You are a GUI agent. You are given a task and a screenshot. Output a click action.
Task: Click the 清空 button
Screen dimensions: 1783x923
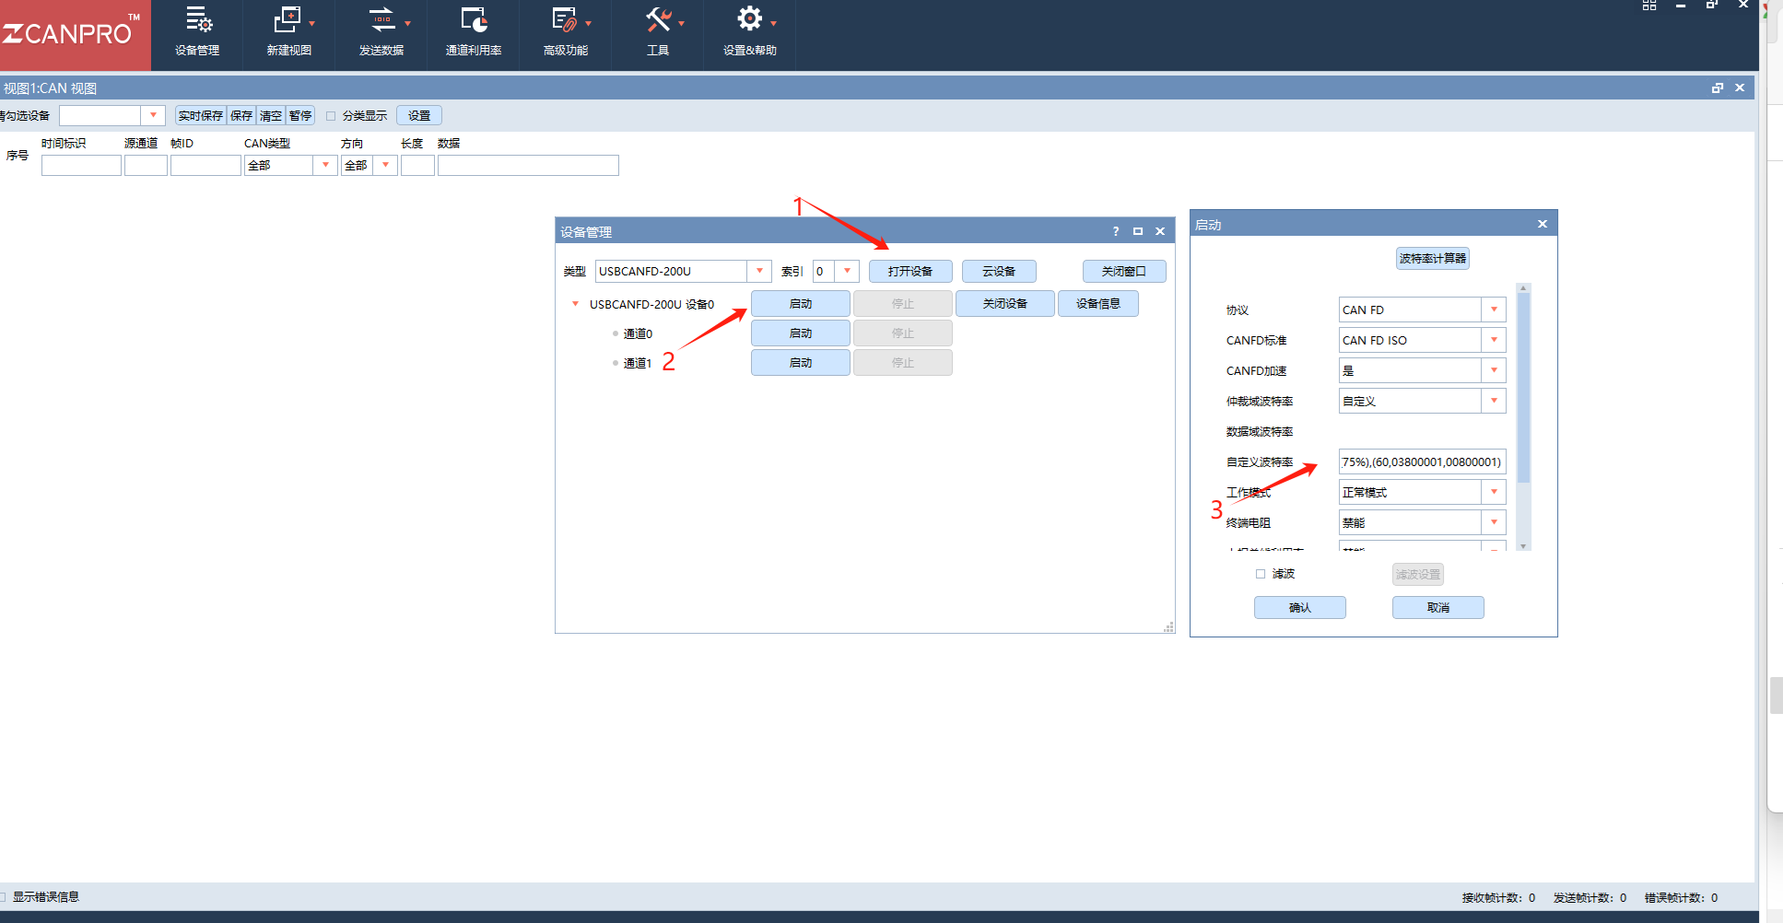click(271, 115)
